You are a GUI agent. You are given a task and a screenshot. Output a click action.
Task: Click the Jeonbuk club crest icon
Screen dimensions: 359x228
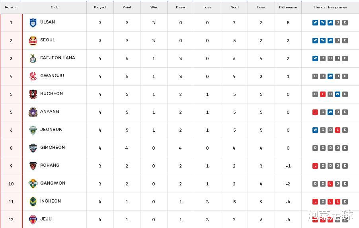[x=33, y=130]
